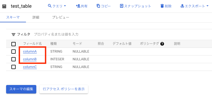Image resolution: width=212 pixels, height=98 pixels.
Task: Toggle the select-all header checkbox
Action: point(14,44)
